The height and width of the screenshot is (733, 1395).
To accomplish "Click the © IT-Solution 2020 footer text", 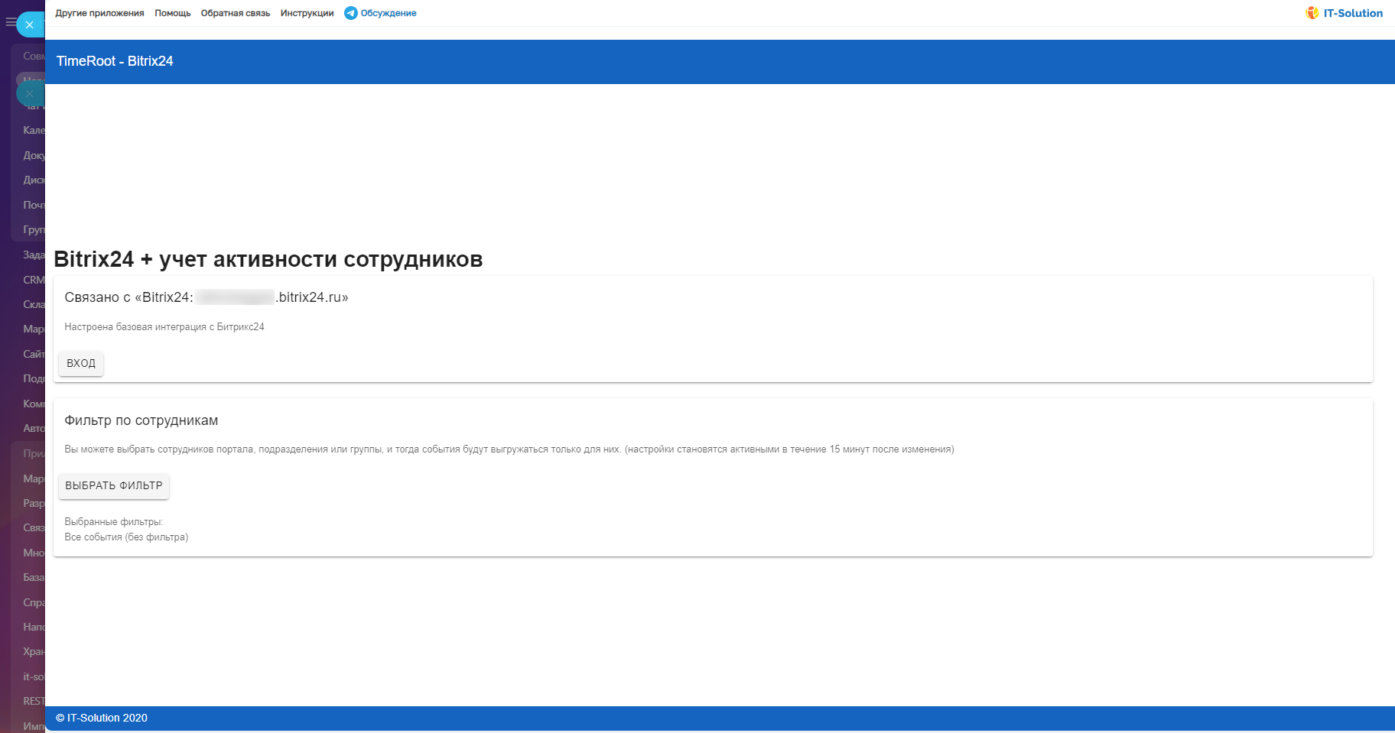I will coord(102,718).
